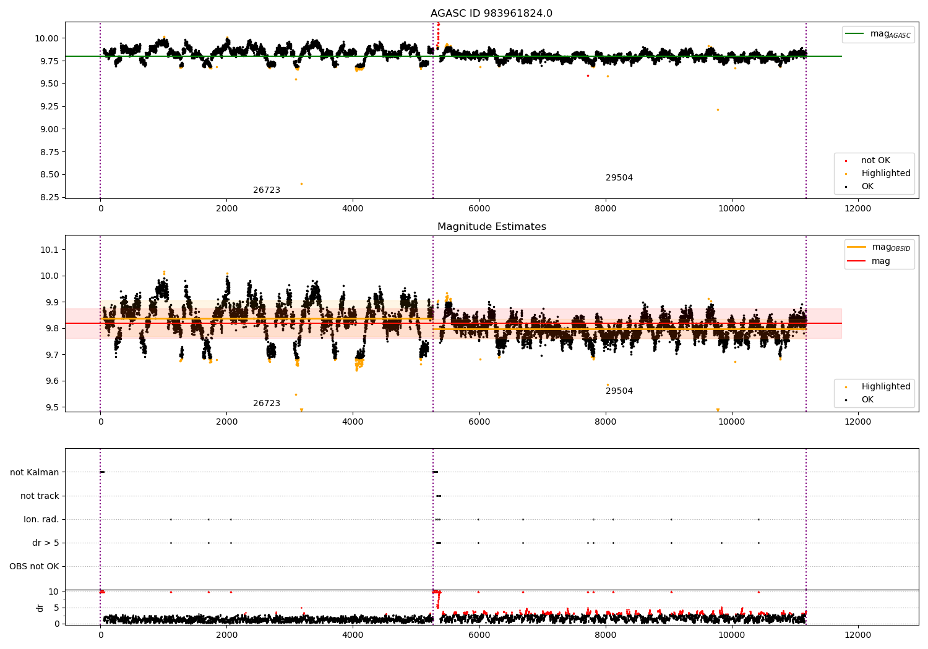Select the mag OBSID legend label
The image size is (928, 649).
(891, 247)
